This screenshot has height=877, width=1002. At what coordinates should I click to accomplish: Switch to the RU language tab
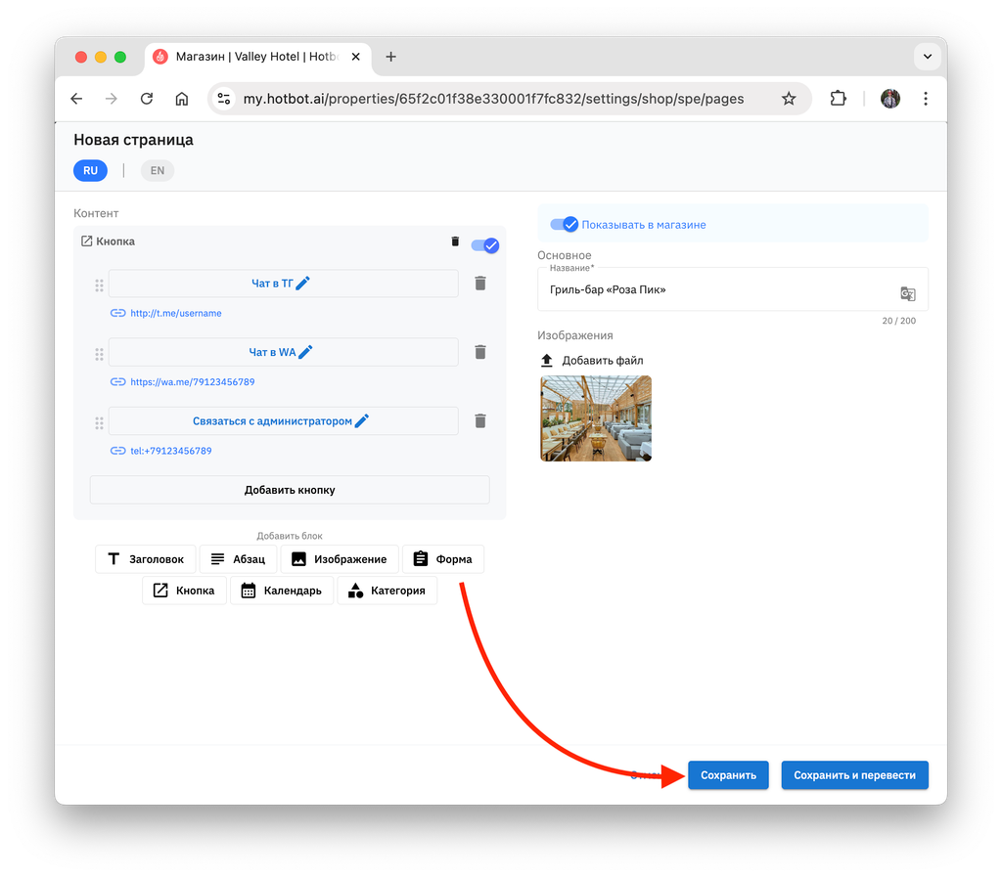point(90,170)
